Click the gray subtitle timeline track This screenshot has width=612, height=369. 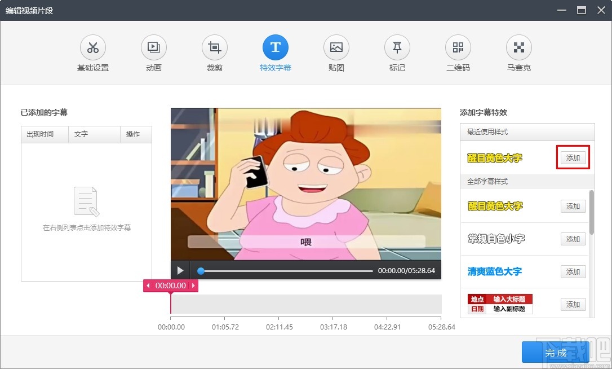coord(307,304)
